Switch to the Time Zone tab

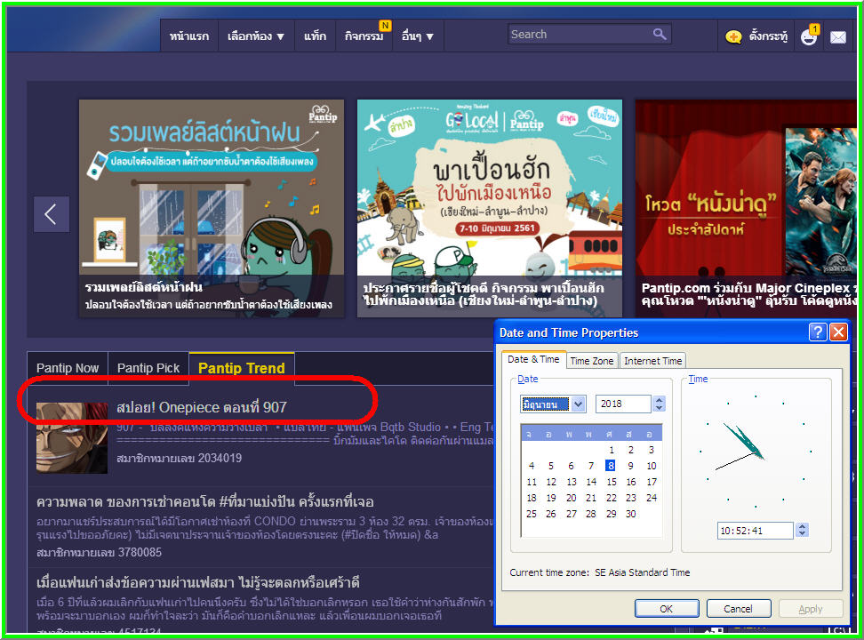(x=591, y=361)
